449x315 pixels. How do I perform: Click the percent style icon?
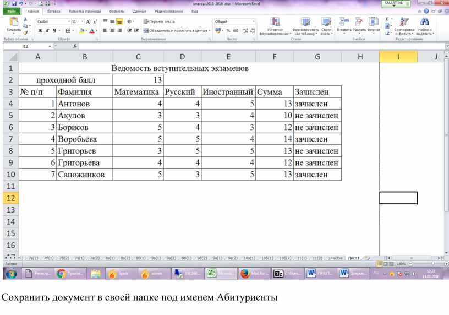[228, 30]
